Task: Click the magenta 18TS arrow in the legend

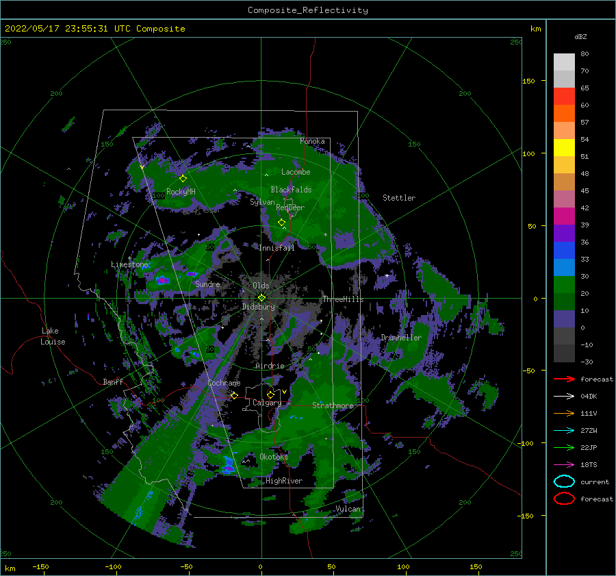Action: (x=564, y=465)
